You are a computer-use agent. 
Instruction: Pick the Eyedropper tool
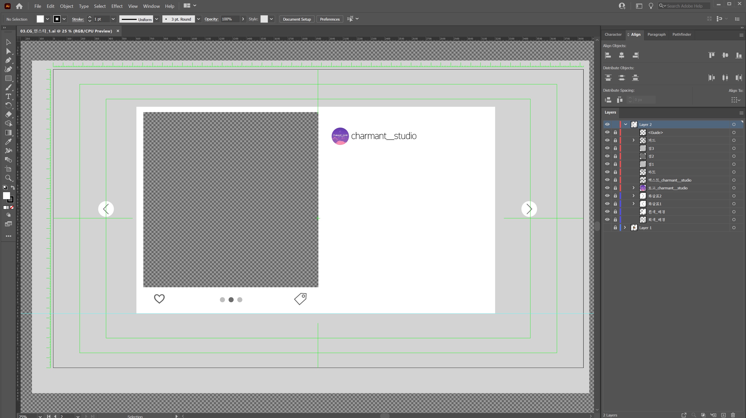[8, 142]
